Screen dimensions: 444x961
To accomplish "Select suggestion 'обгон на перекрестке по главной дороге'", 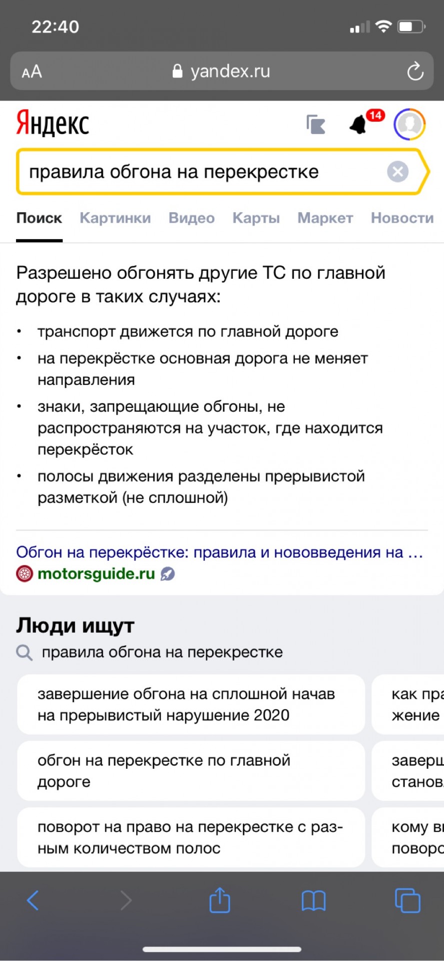I will 191,771.
